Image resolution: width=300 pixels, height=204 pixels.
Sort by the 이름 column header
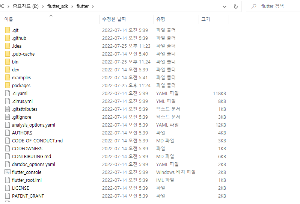pyautogui.click(x=9, y=19)
